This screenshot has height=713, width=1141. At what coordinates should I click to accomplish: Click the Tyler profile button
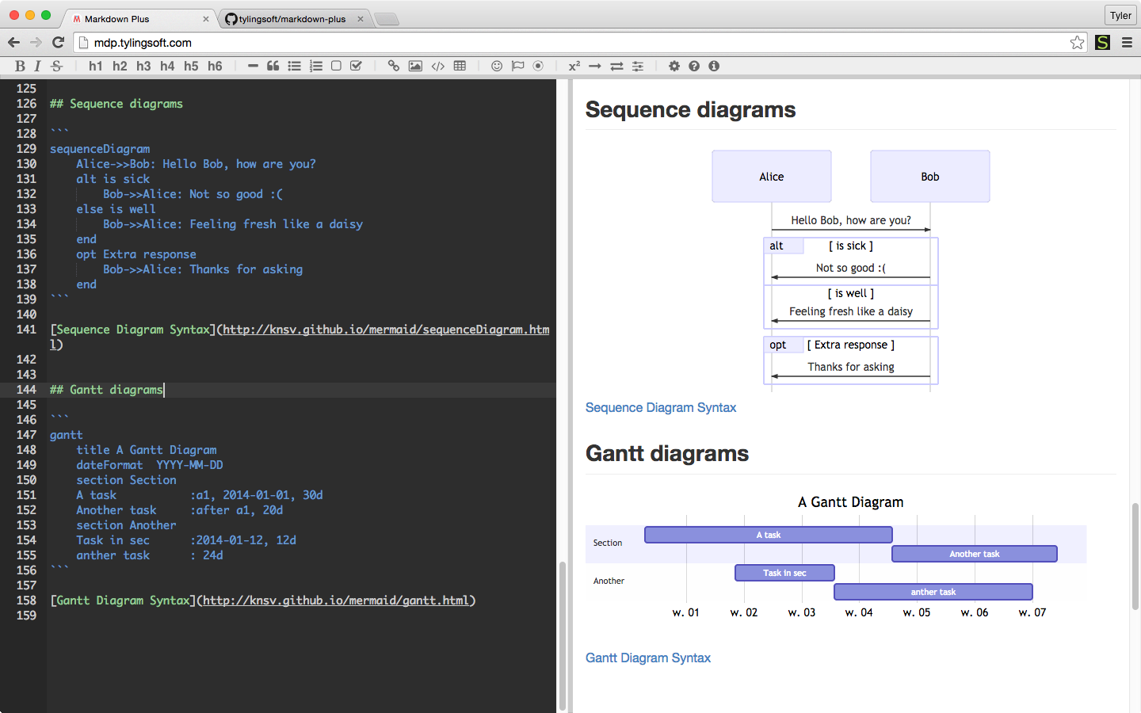[x=1120, y=16]
